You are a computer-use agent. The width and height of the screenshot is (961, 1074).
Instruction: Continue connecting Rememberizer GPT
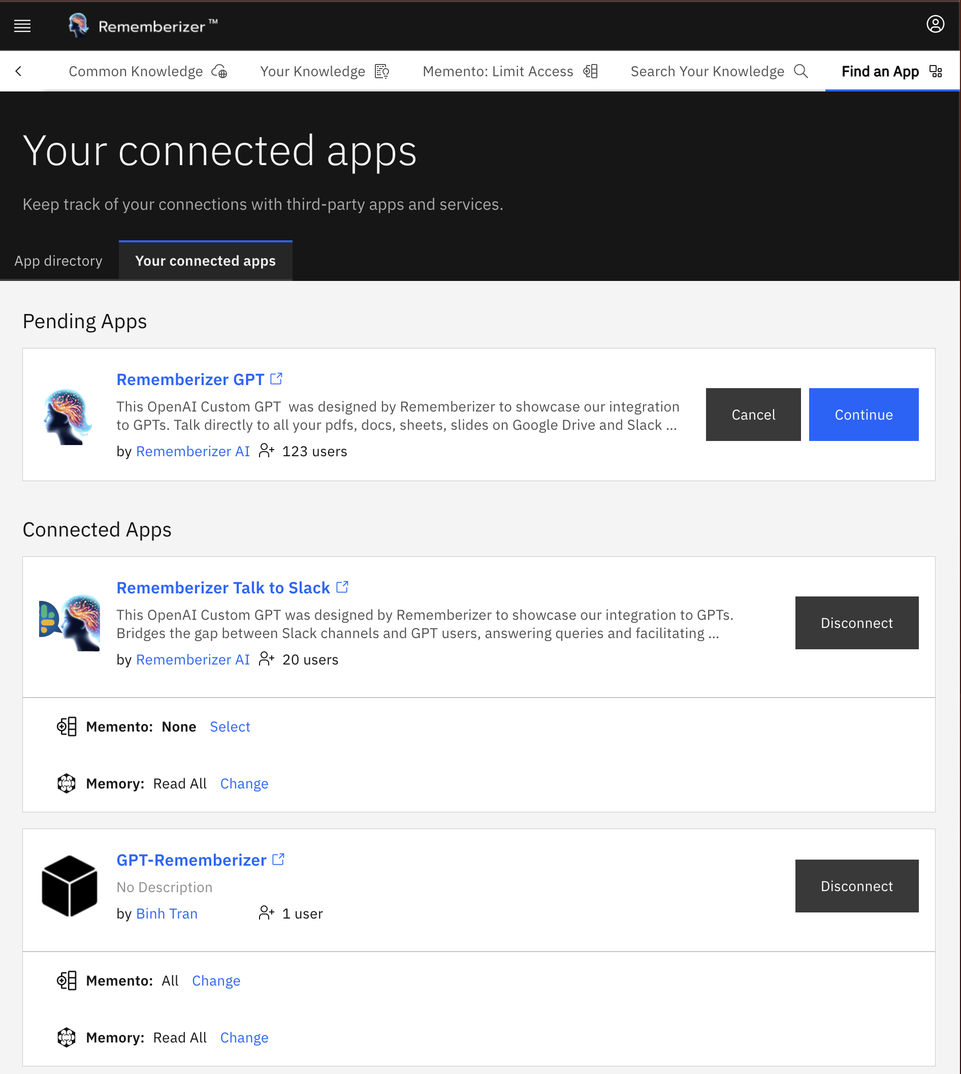(x=863, y=415)
